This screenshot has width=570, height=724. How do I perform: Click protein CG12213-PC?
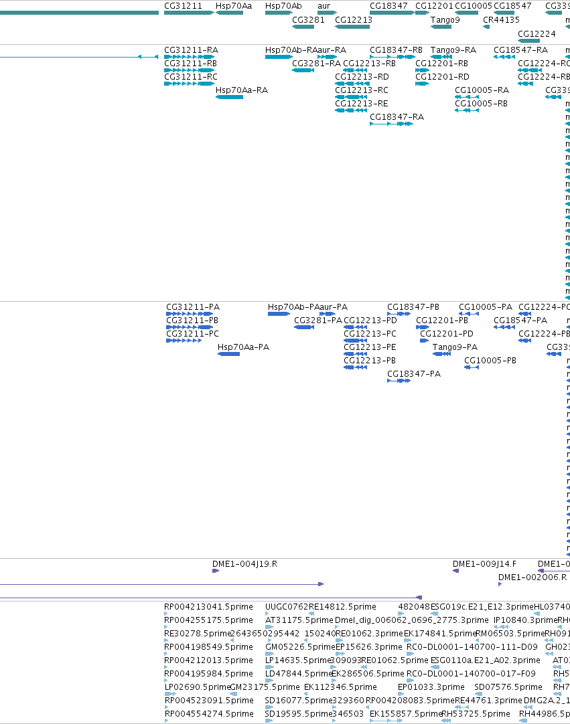370,334
